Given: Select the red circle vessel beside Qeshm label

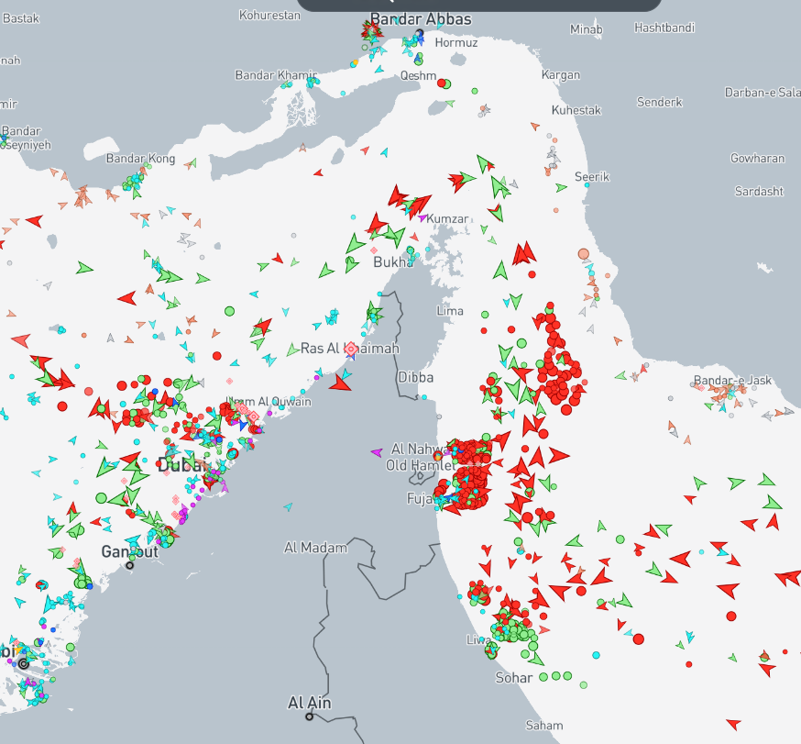Looking at the screenshot, I should pyautogui.click(x=442, y=83).
